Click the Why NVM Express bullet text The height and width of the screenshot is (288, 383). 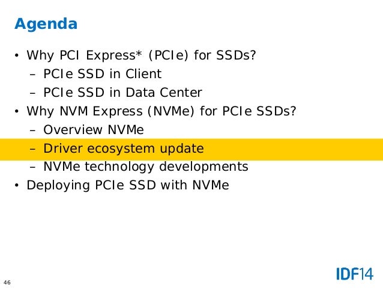[161, 111]
